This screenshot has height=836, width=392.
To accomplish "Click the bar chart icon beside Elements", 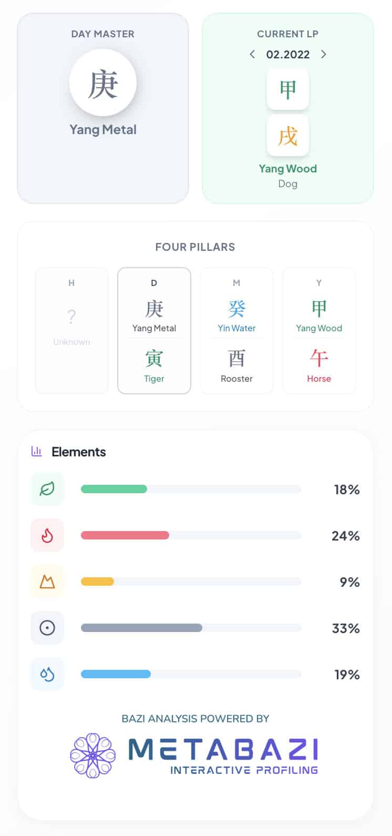I will tap(37, 451).
